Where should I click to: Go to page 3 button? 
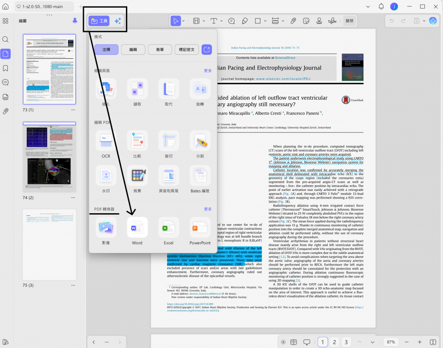(347, 342)
